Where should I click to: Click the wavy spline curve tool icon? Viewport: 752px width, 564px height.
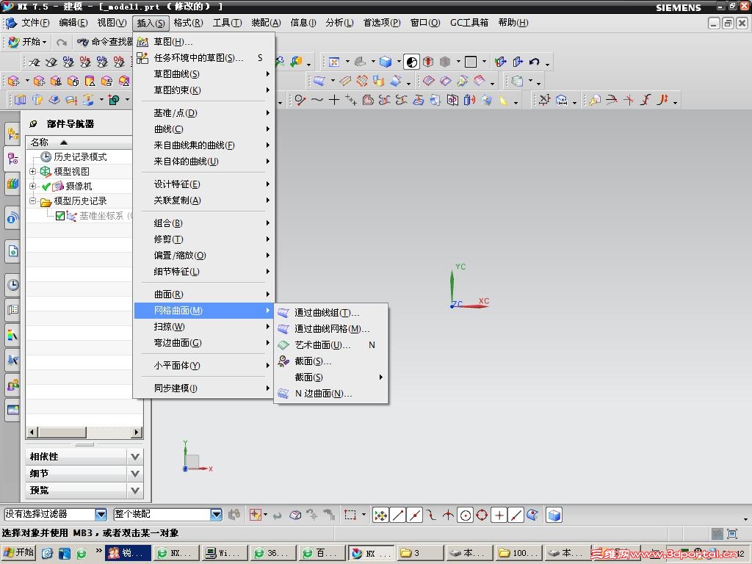(317, 100)
